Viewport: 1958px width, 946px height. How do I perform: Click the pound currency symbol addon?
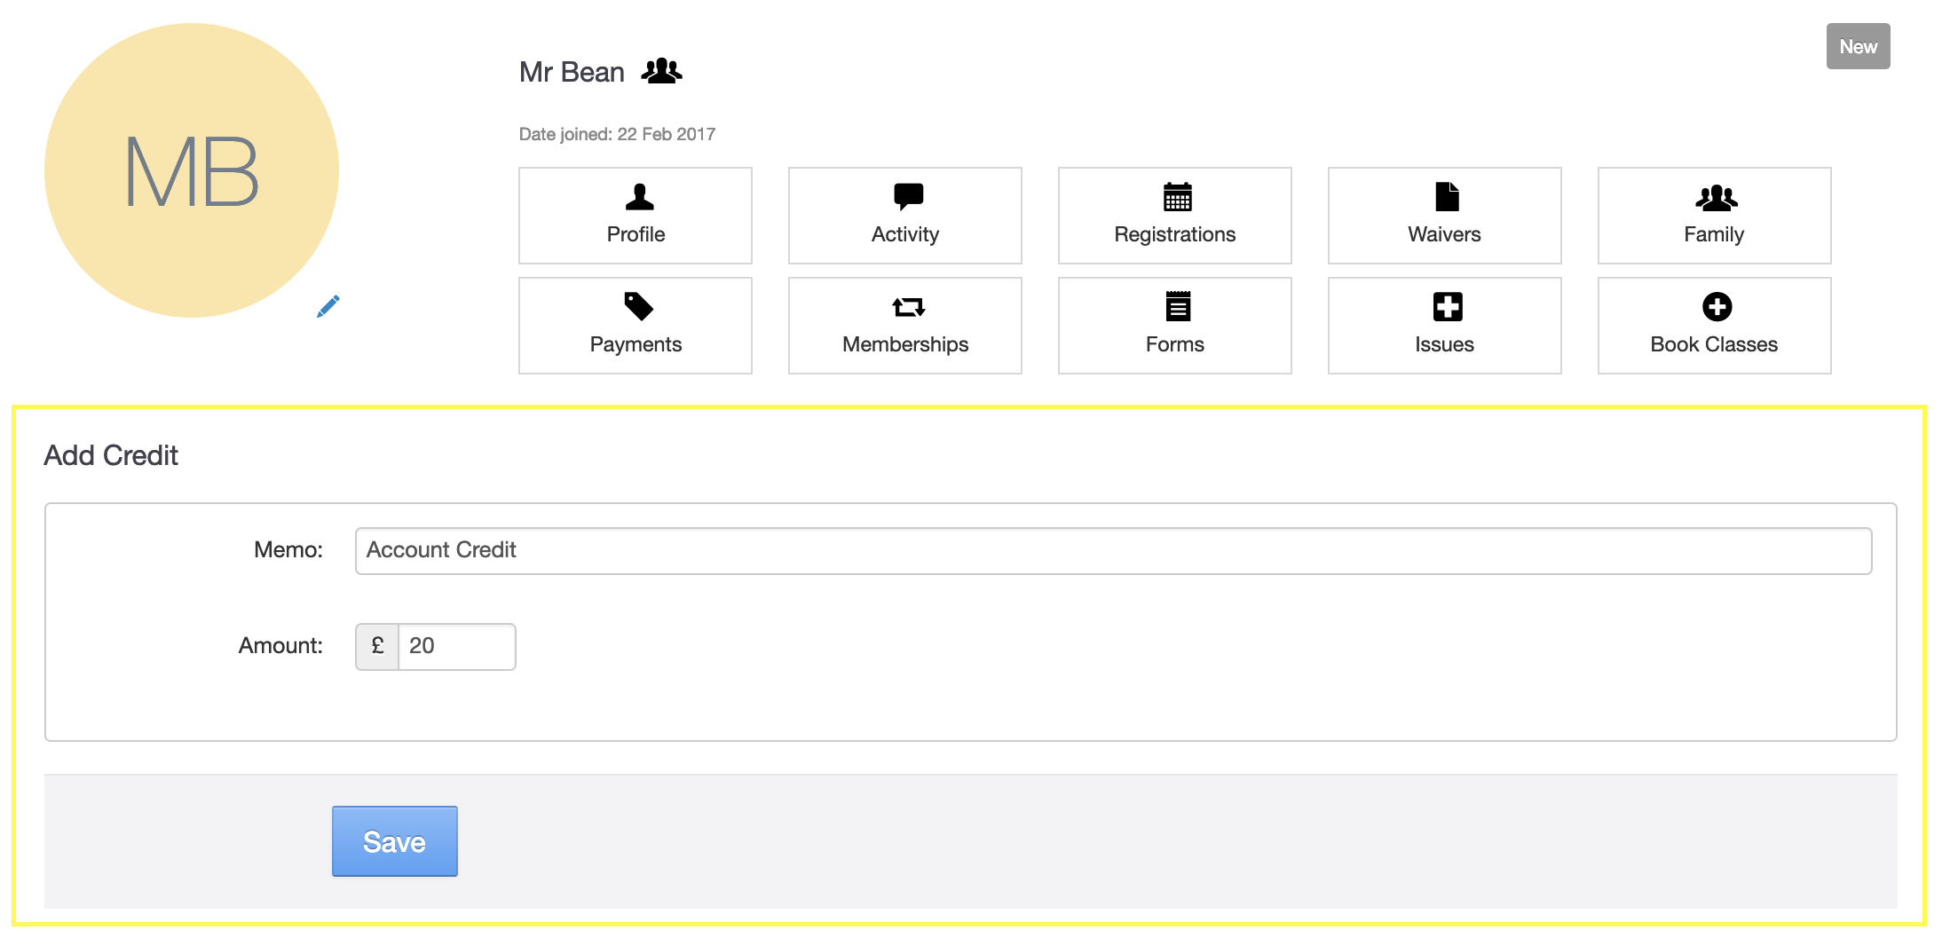[x=377, y=647]
